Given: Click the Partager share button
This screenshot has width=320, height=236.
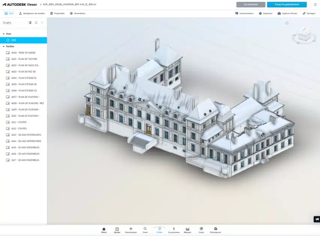Looking at the screenshot, I should [309, 13].
